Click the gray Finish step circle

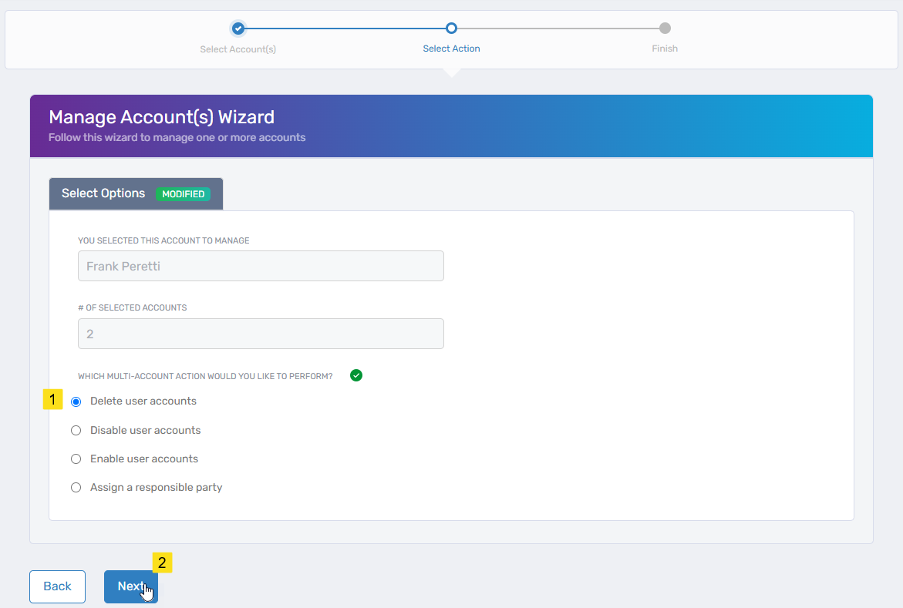click(665, 29)
